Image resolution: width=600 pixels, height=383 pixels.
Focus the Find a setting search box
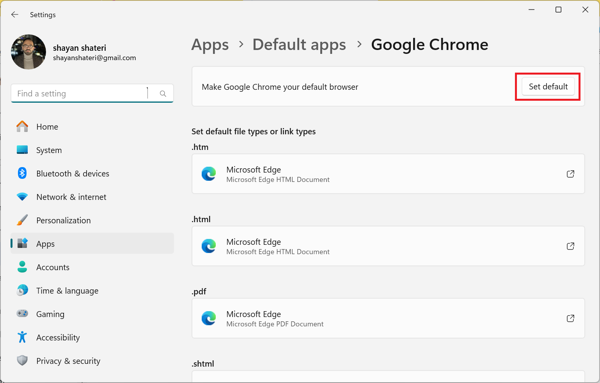click(92, 93)
